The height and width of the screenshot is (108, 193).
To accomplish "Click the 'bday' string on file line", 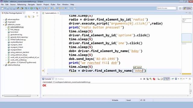I will [139, 71].
